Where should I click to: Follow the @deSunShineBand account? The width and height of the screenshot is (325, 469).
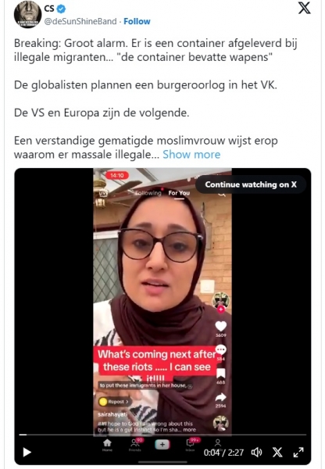click(x=137, y=22)
